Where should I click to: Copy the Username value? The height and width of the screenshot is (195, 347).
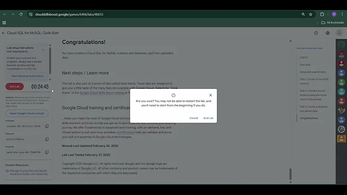click(x=47, y=126)
